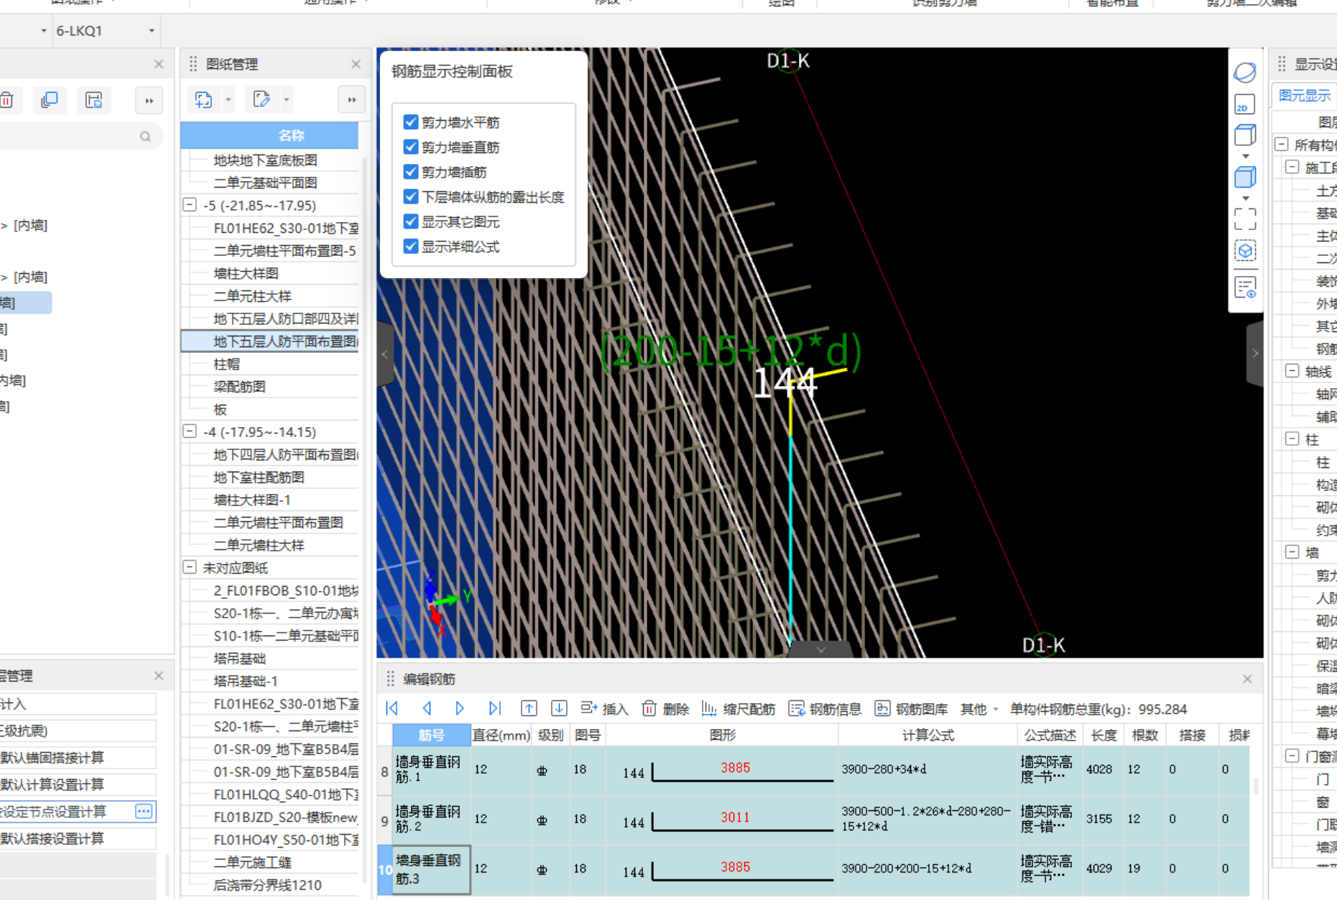Screen dimensions: 1337x900
Task: Click the 插入 insert button
Action: 604,709
